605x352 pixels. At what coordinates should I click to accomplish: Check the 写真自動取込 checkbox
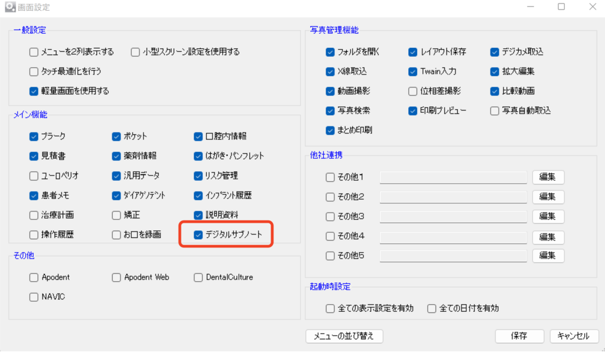pyautogui.click(x=495, y=110)
